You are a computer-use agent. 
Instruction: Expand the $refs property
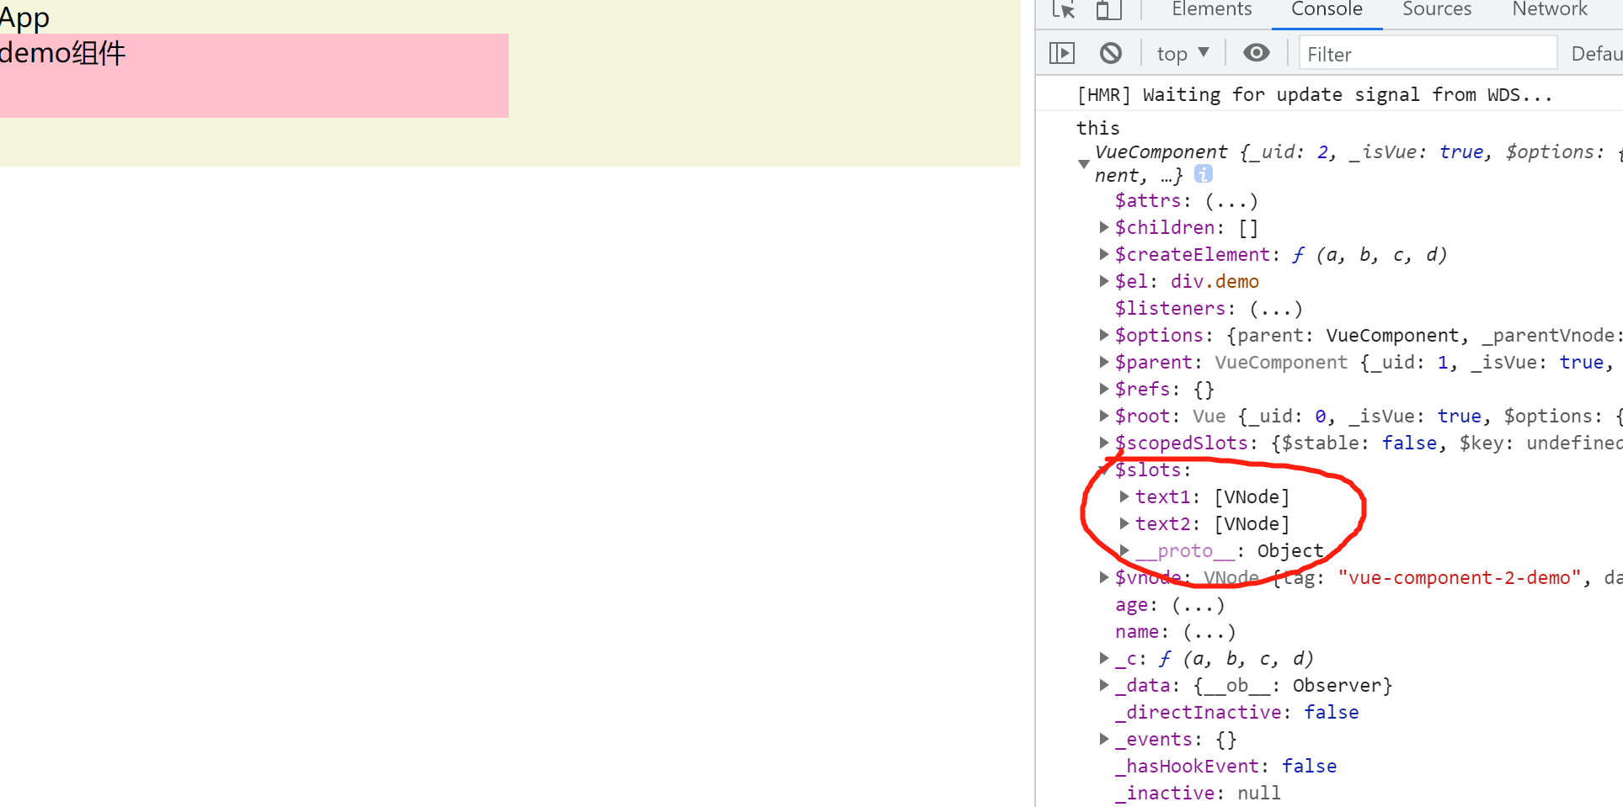[x=1103, y=389]
